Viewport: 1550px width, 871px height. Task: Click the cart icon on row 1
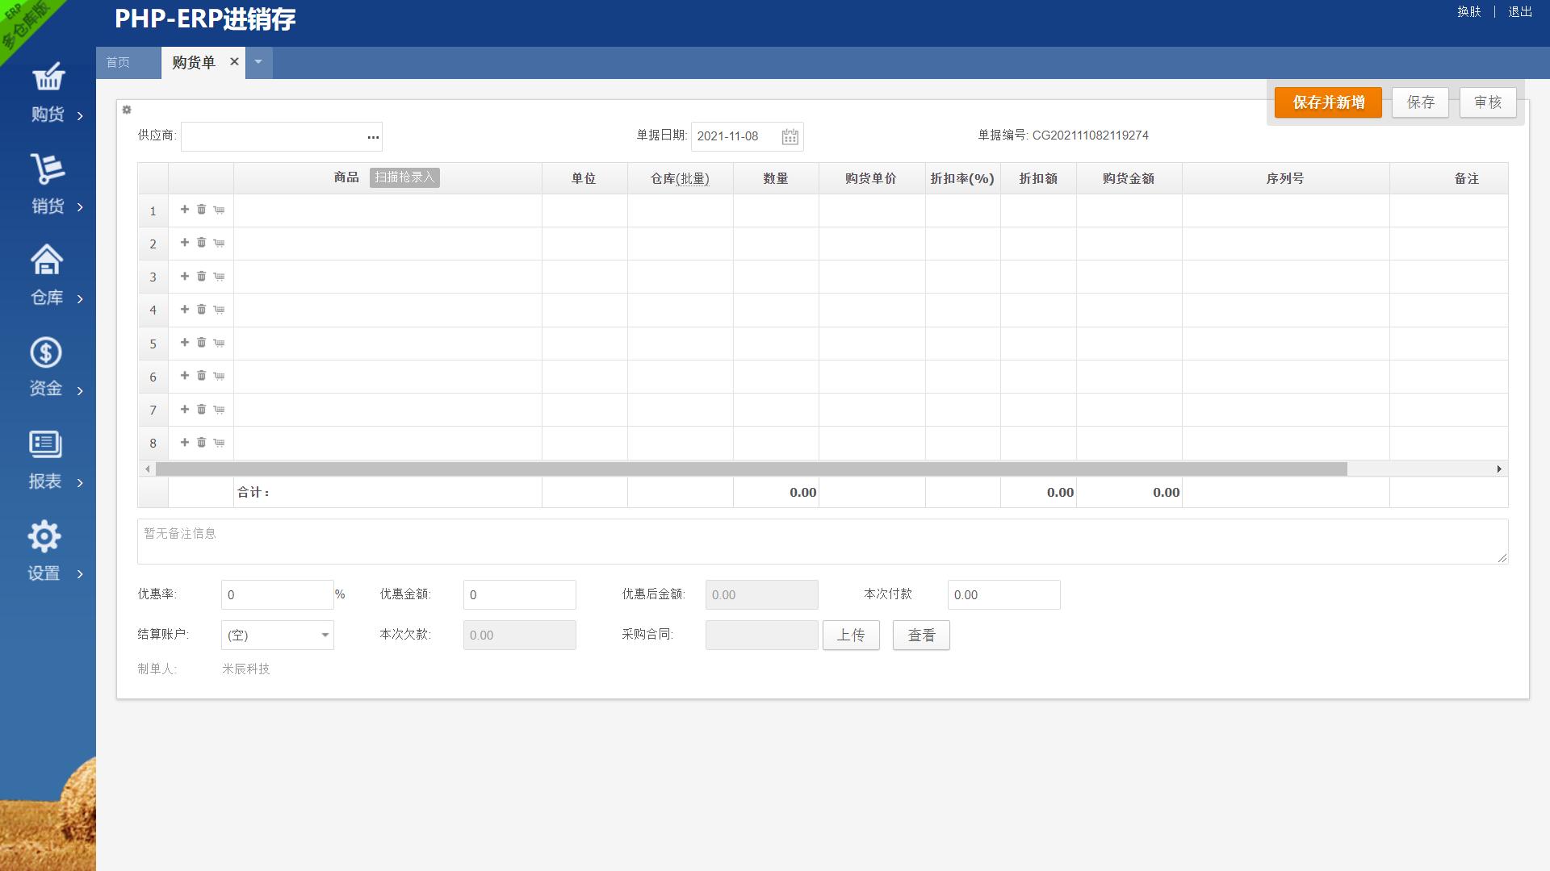click(218, 210)
